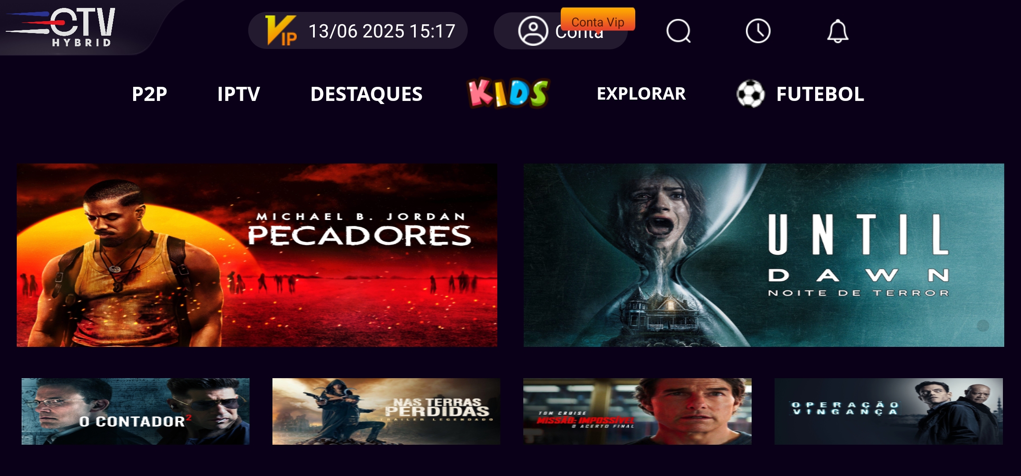This screenshot has height=476, width=1021.
Task: Open the colorful KIDS section
Action: click(508, 93)
